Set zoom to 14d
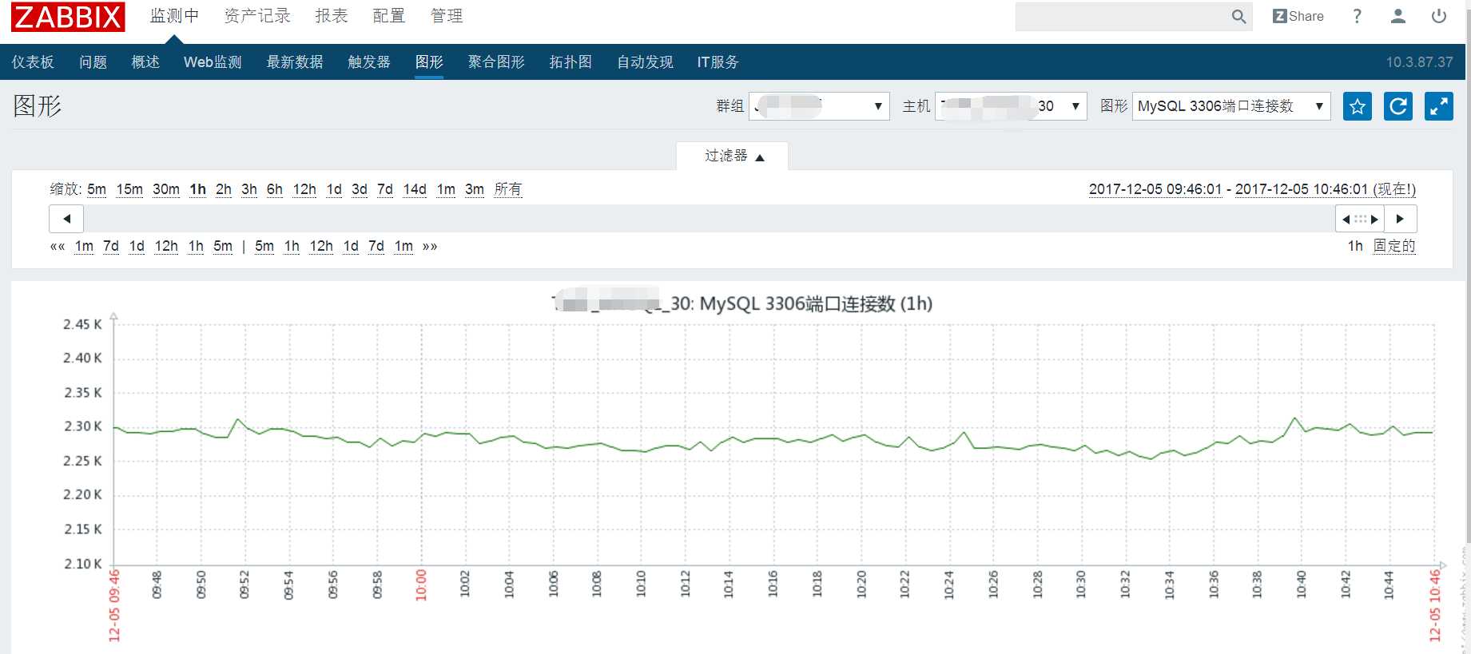This screenshot has width=1471, height=654. (415, 189)
